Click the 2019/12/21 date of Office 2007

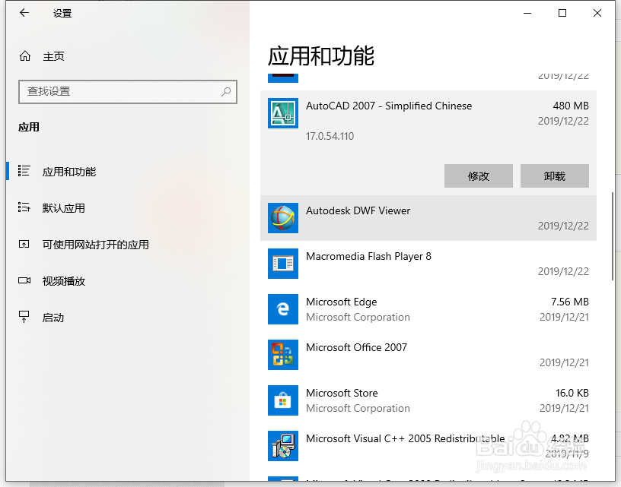tap(564, 363)
